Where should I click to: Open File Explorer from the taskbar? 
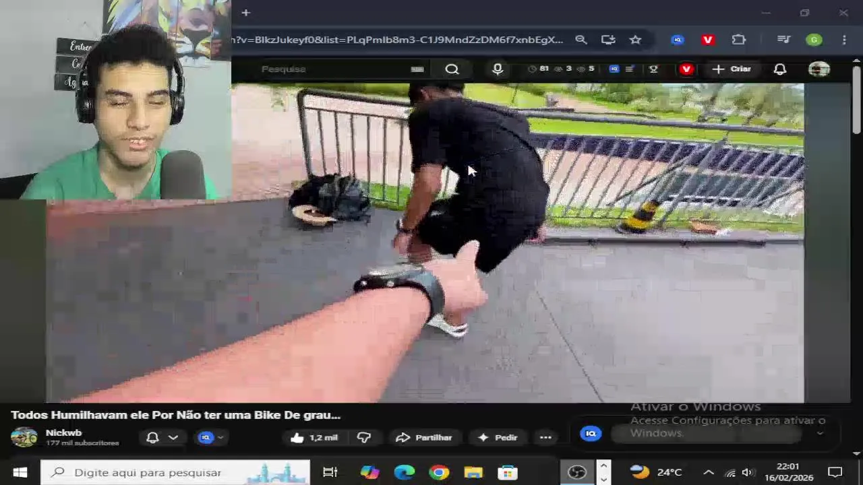(473, 472)
